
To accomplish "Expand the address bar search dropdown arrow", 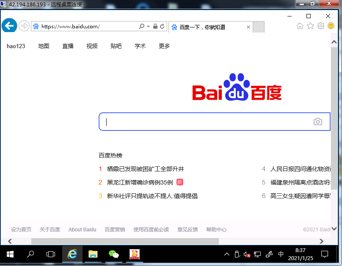I will click(148, 27).
